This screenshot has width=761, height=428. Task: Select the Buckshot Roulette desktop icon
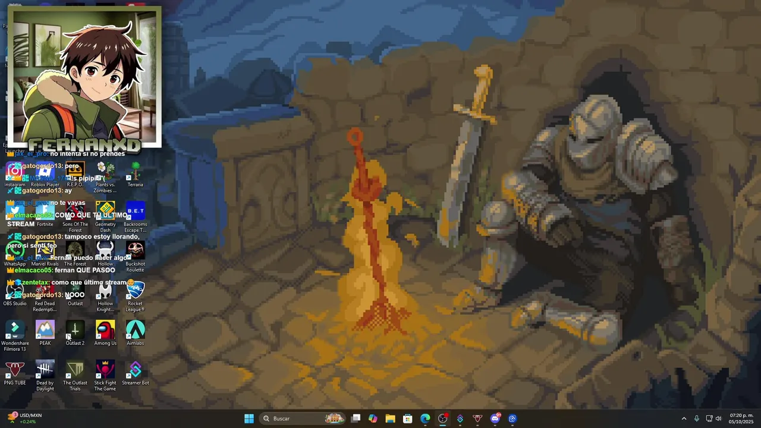[x=135, y=257]
